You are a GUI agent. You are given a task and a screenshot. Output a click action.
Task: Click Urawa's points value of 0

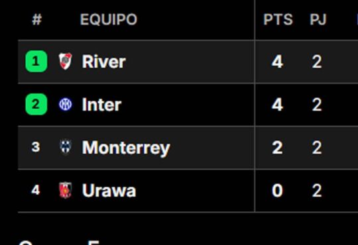[x=277, y=191]
